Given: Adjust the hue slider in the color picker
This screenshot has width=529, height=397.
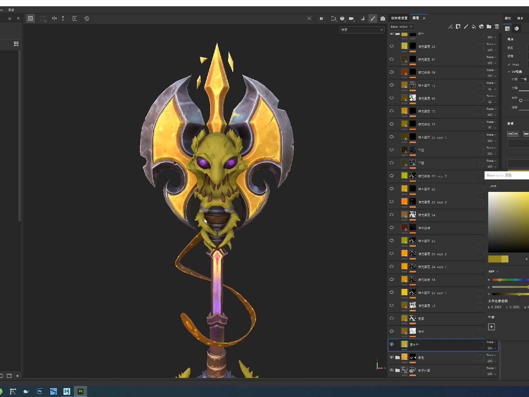Looking at the screenshot, I should tap(511, 280).
